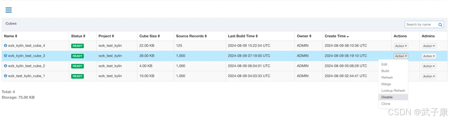Open Admins Action dropdown for wzk_kylin_test_cube_3

pyautogui.click(x=429, y=56)
